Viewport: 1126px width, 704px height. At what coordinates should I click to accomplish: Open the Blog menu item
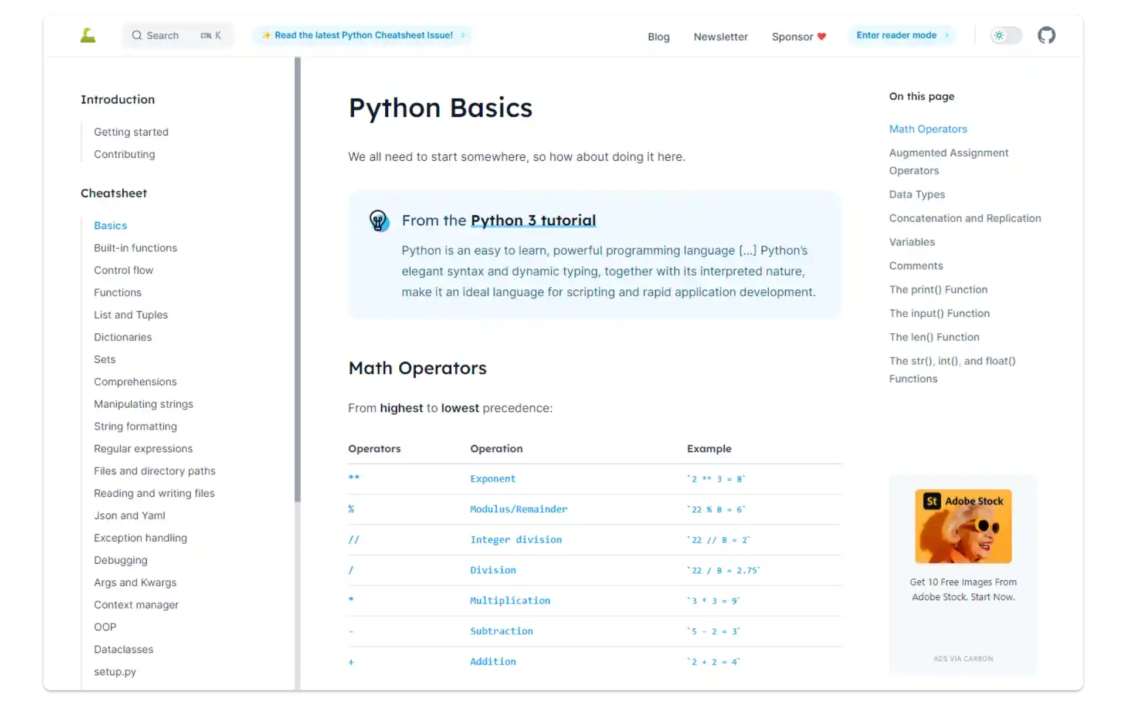pos(658,36)
